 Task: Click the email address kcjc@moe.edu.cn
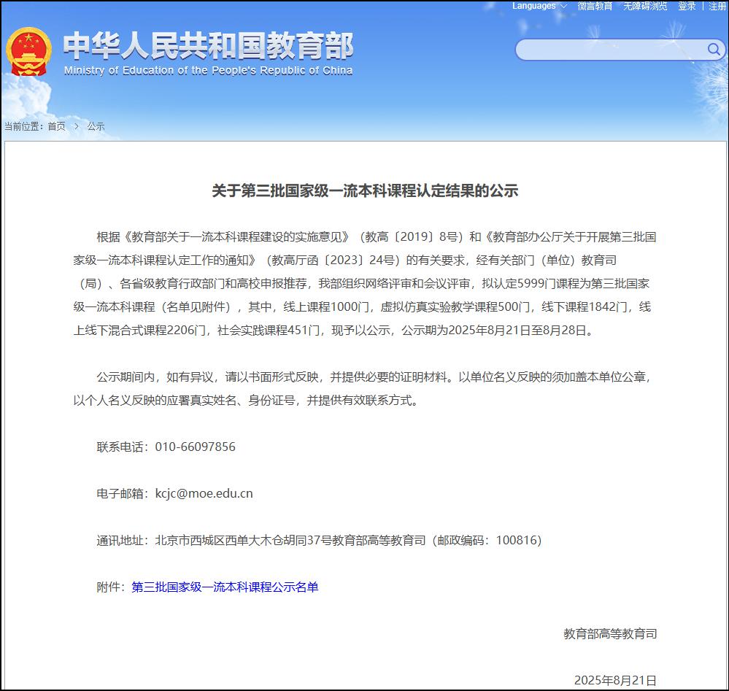[204, 493]
